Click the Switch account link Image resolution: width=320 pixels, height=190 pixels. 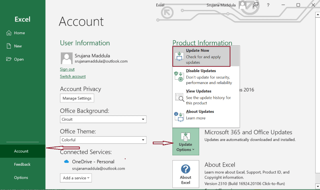coord(73,76)
